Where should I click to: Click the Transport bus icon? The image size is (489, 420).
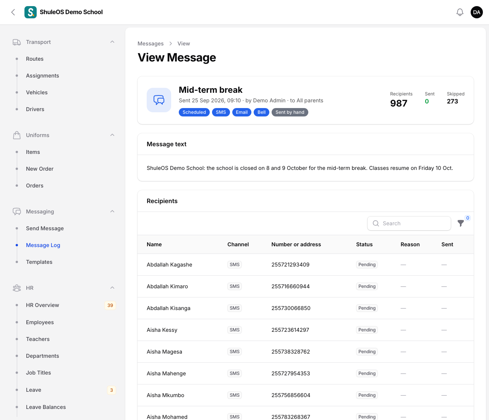(17, 42)
